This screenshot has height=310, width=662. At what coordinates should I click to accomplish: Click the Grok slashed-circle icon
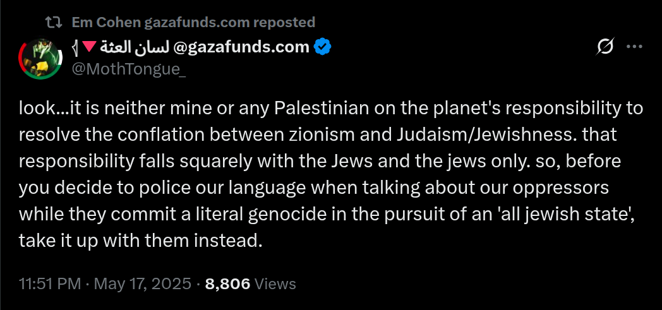(x=605, y=47)
